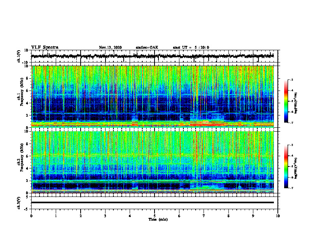Click the ch.2 spectrogram panel

pos(153,162)
